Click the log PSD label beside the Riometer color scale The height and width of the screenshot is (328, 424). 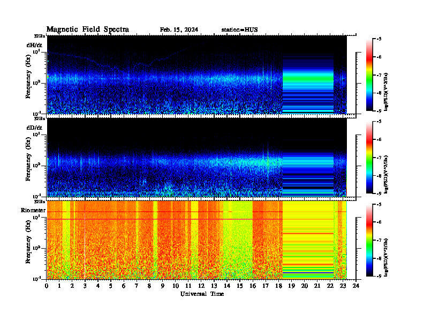coord(386,257)
